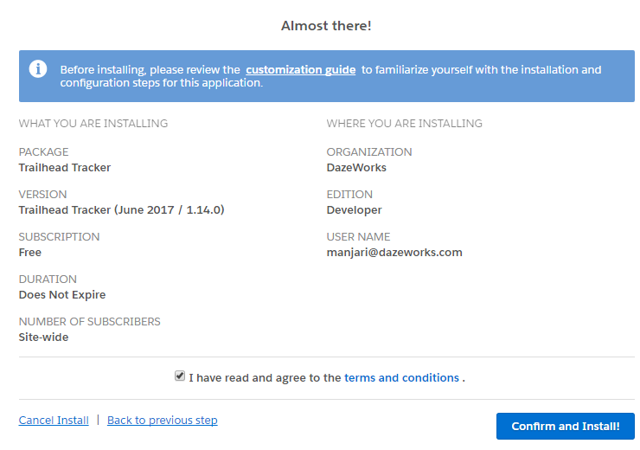Click 'I have read and agree to the' text

click(x=265, y=377)
